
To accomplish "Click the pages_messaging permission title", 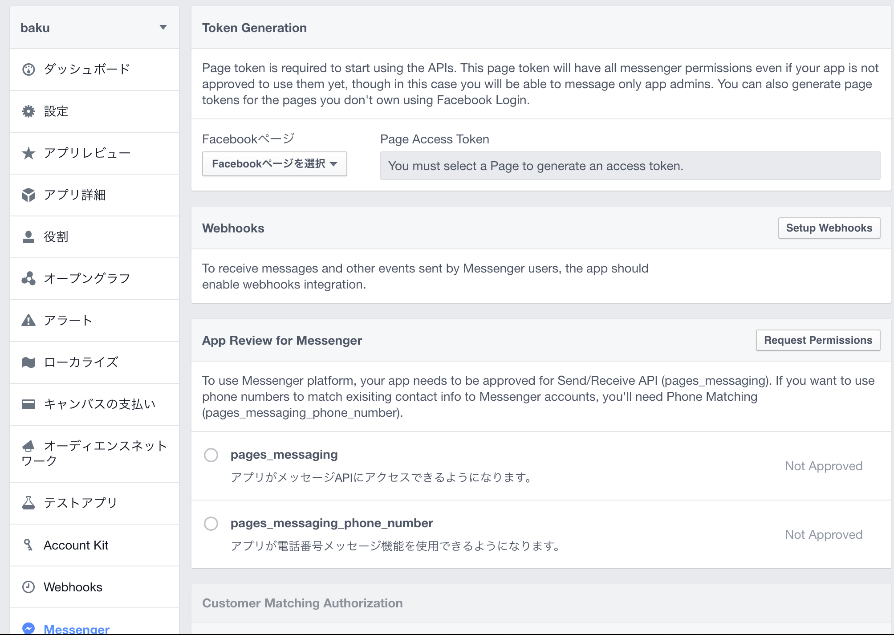I will pos(284,455).
